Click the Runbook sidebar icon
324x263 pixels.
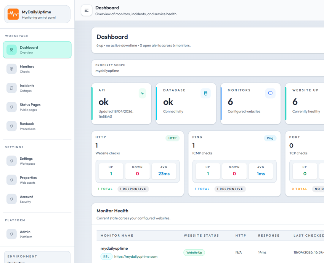click(x=11, y=126)
